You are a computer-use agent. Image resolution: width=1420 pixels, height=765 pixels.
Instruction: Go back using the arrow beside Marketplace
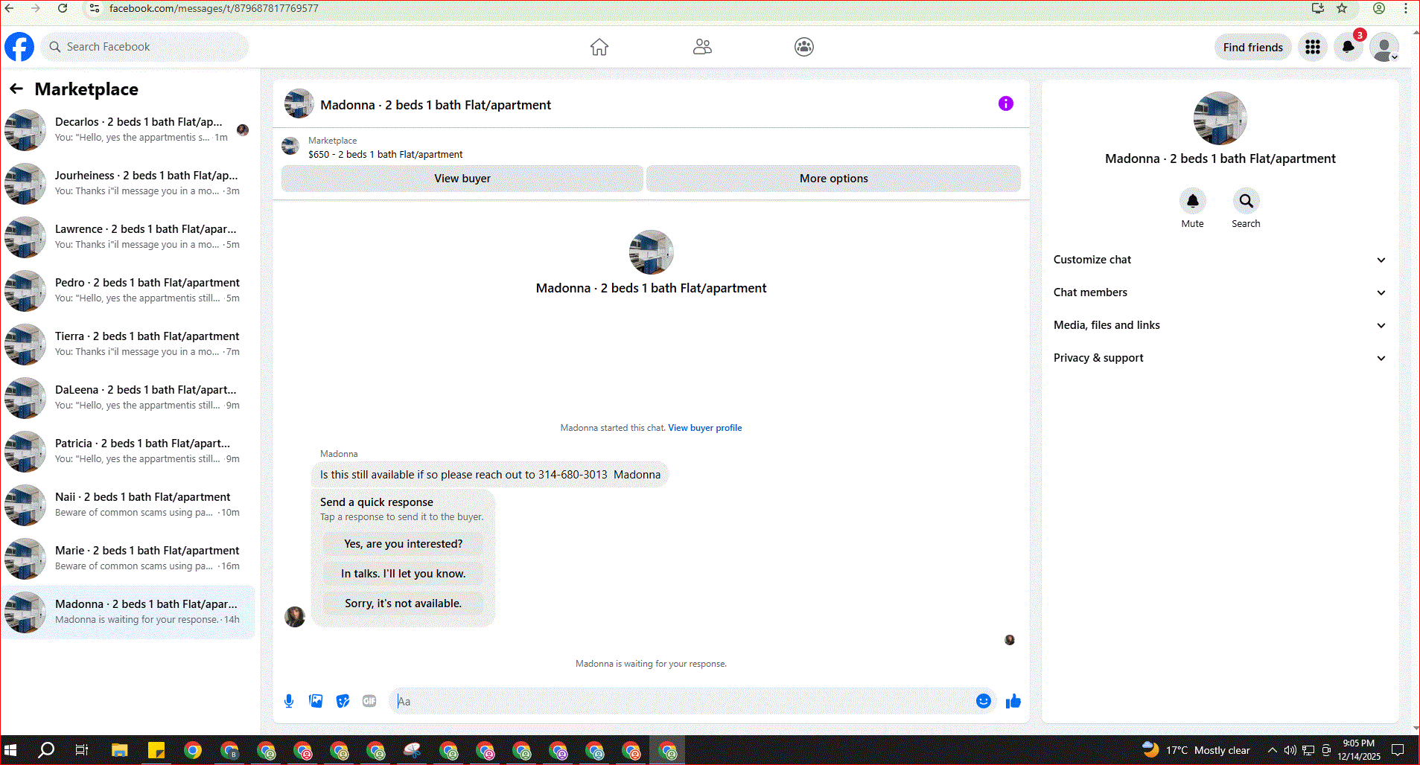16,89
